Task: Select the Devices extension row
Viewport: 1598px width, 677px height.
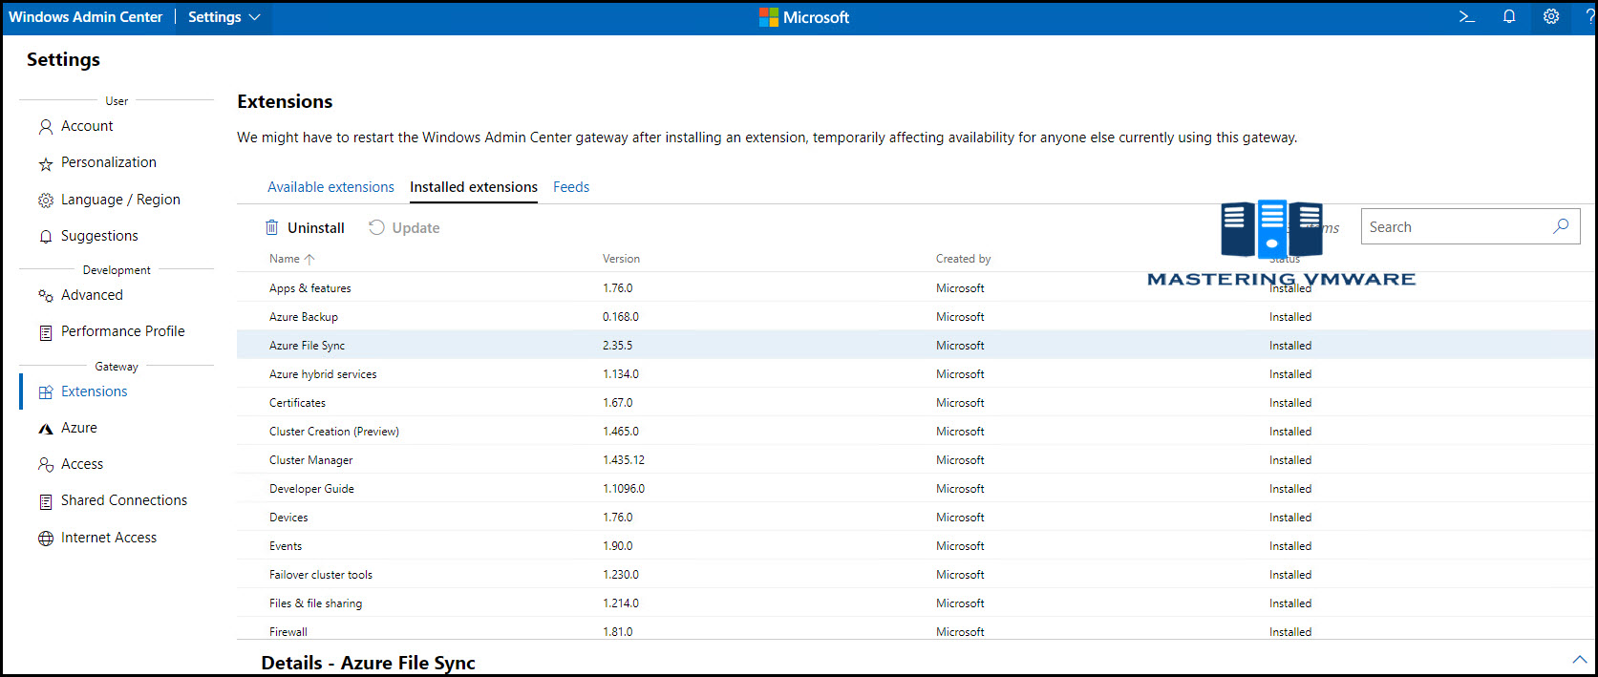Action: [x=915, y=517]
